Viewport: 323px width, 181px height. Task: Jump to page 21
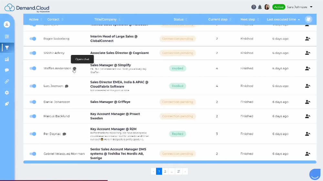[179, 171]
